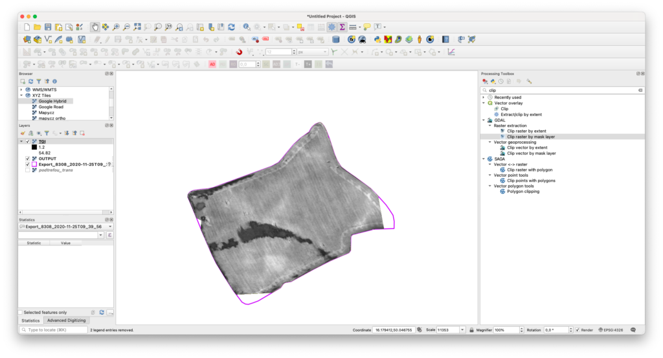Click the filter legend icon in Layers panel

tap(47, 133)
